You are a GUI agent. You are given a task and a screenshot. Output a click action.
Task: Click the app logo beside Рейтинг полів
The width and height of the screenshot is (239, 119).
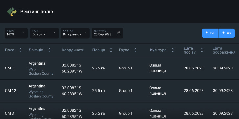coord(12,12)
